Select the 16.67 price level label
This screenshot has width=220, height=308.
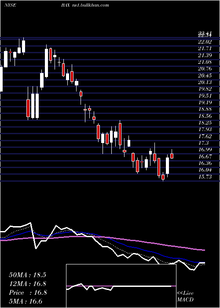click(205, 157)
